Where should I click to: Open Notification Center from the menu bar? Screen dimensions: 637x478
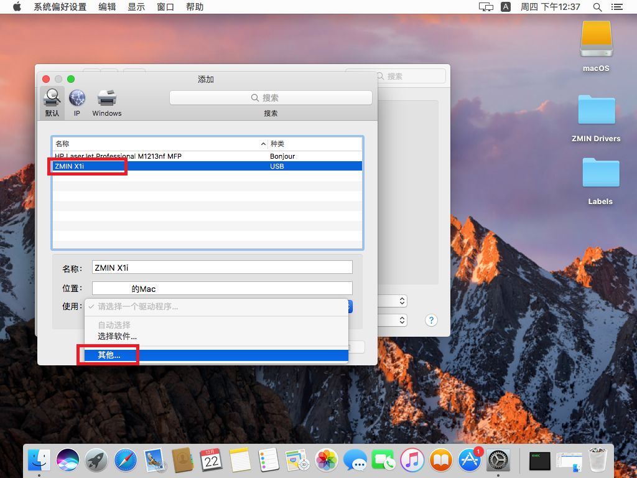point(617,7)
